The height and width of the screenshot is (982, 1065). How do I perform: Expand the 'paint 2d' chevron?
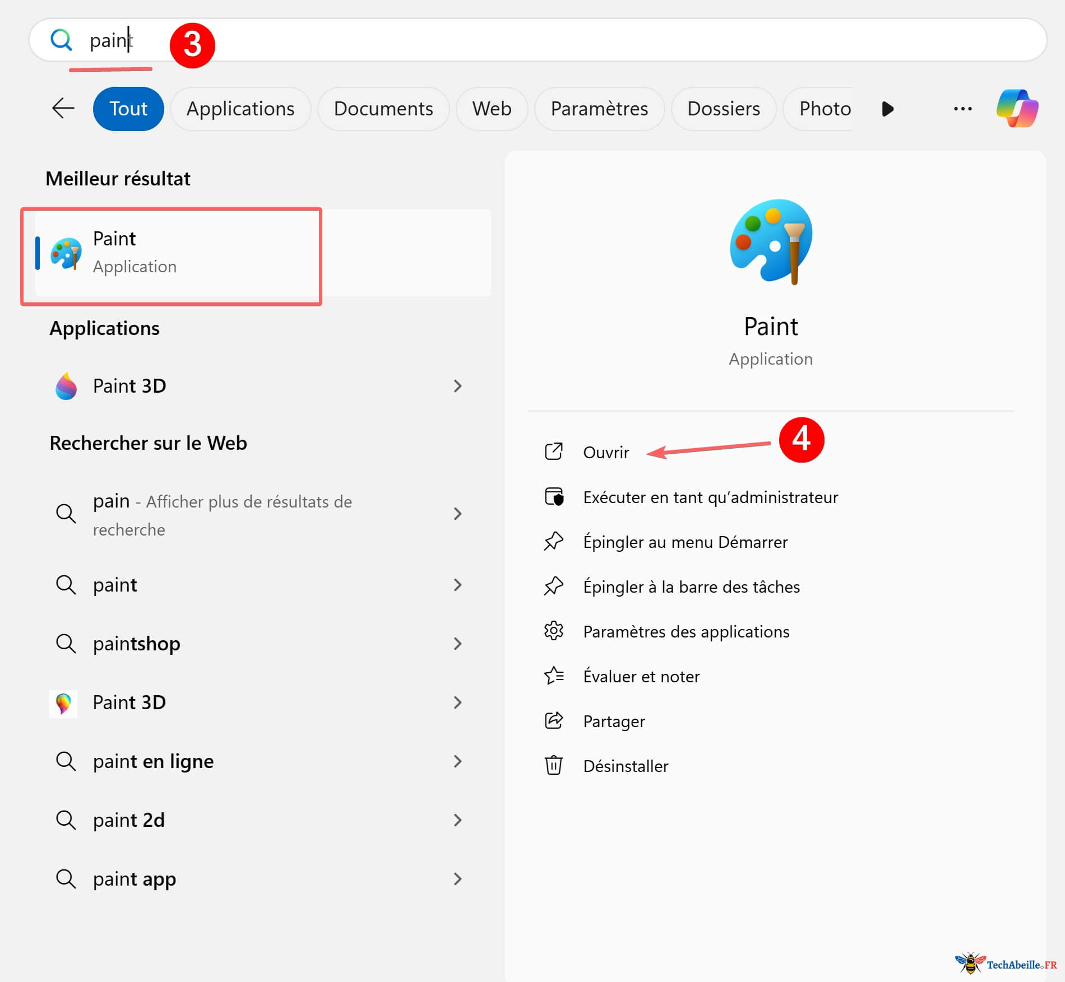(x=457, y=820)
